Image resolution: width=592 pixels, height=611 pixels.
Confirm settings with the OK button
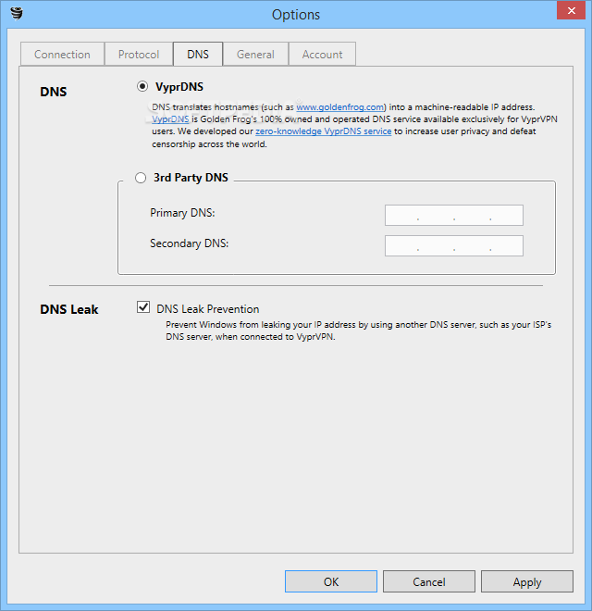pyautogui.click(x=331, y=581)
